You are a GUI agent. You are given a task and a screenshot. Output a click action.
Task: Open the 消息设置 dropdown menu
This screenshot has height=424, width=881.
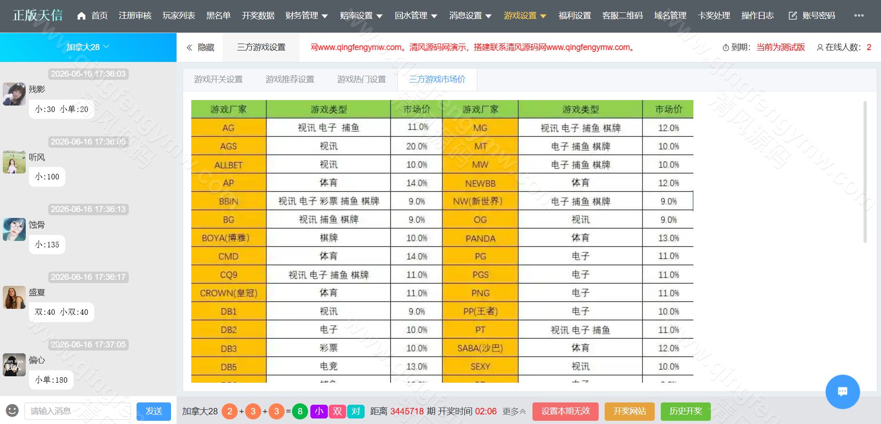click(470, 16)
